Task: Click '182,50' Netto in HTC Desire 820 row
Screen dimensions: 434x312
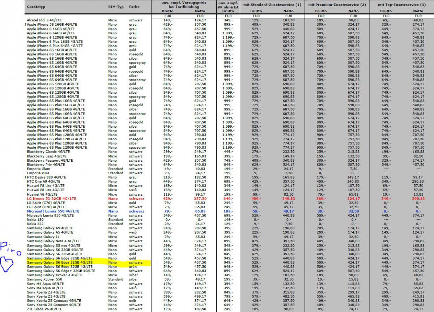Action: pyautogui.click(x=200, y=178)
